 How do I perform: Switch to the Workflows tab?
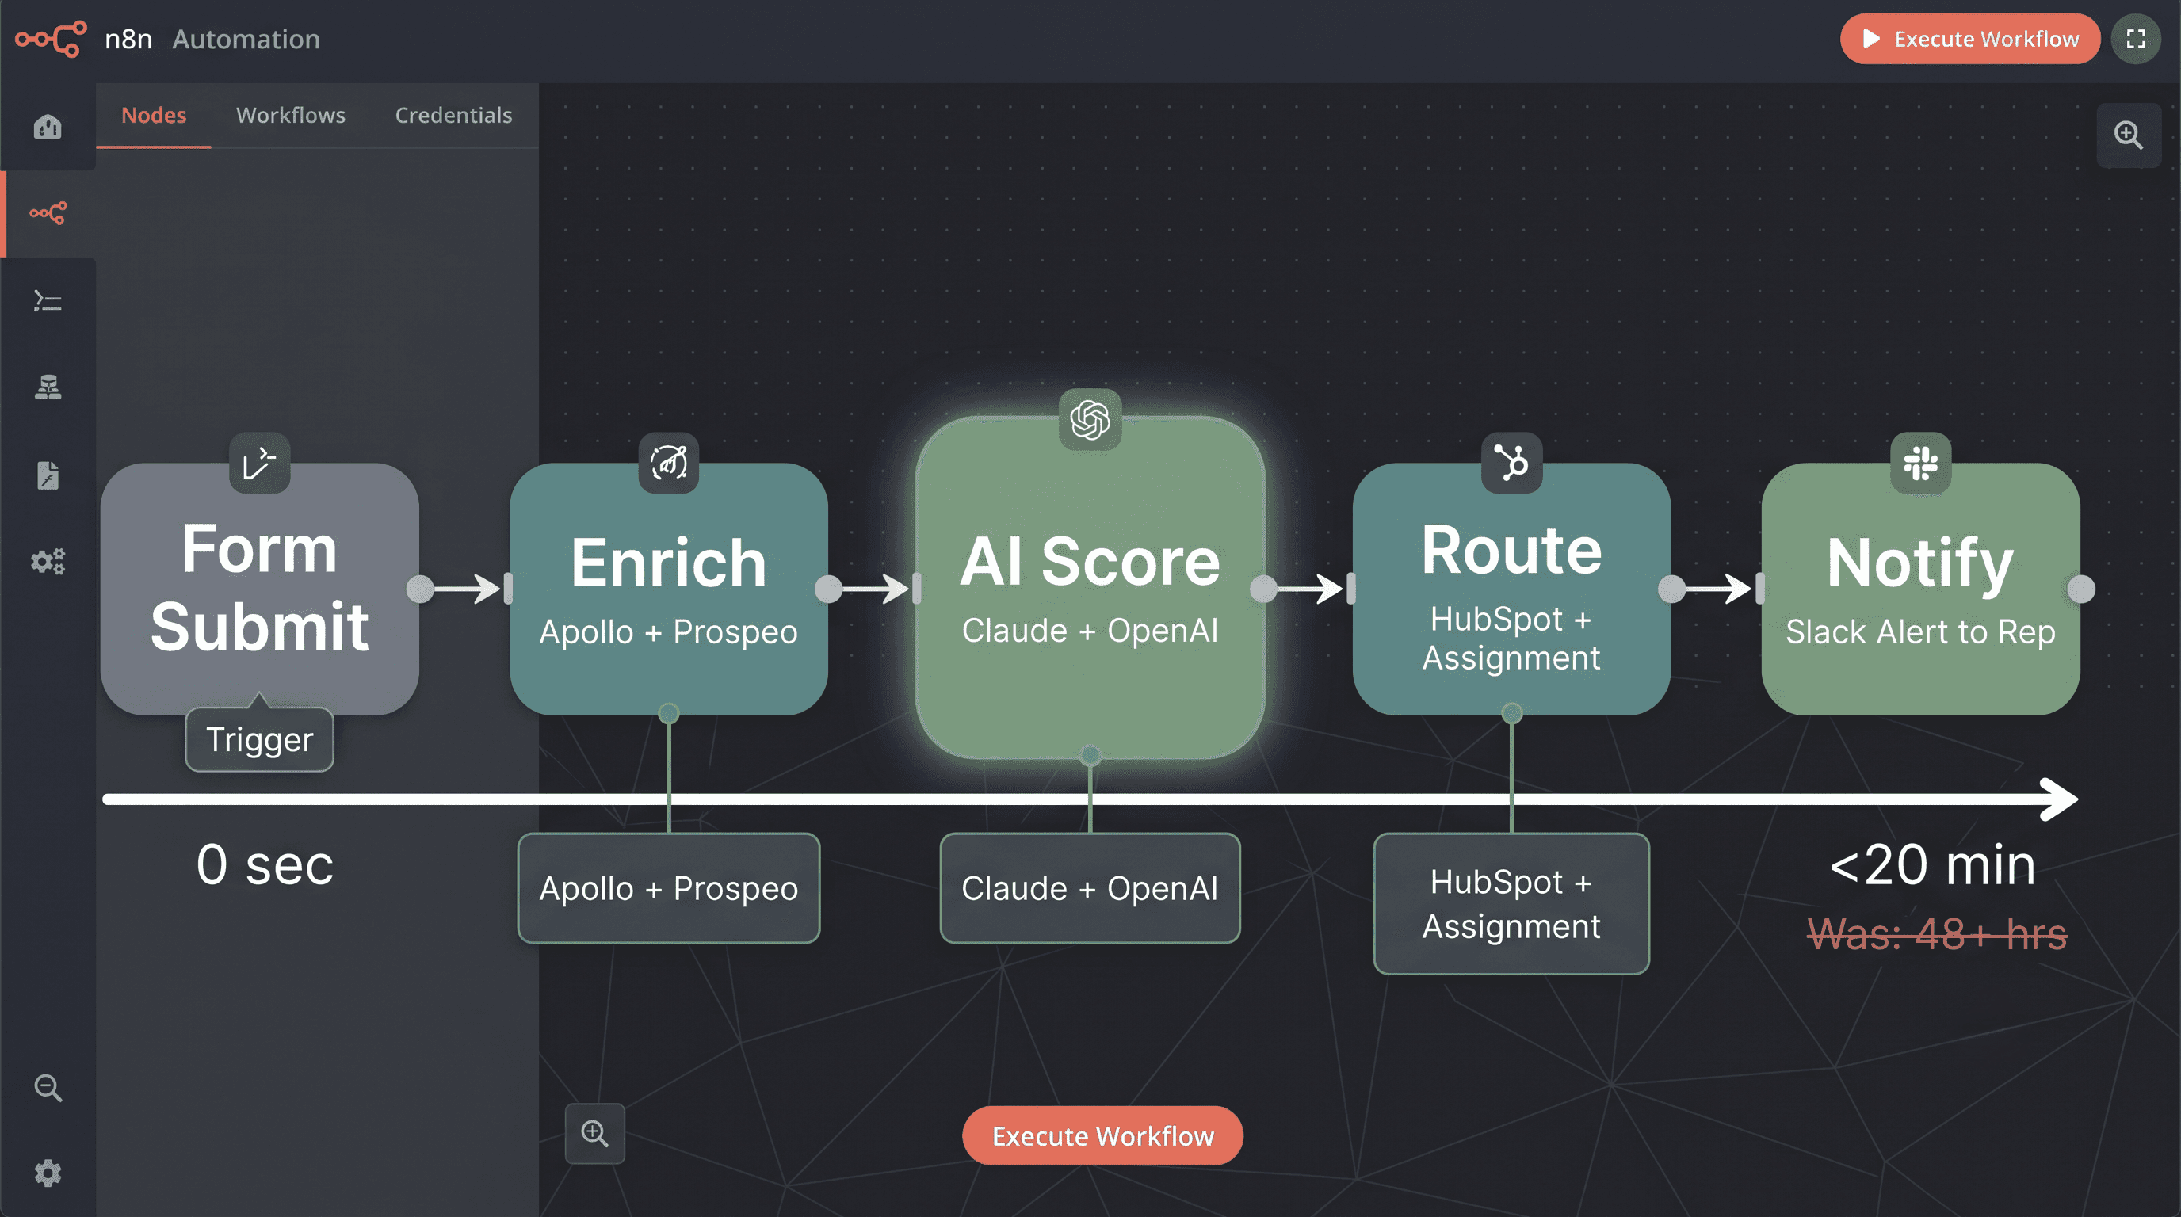290,115
